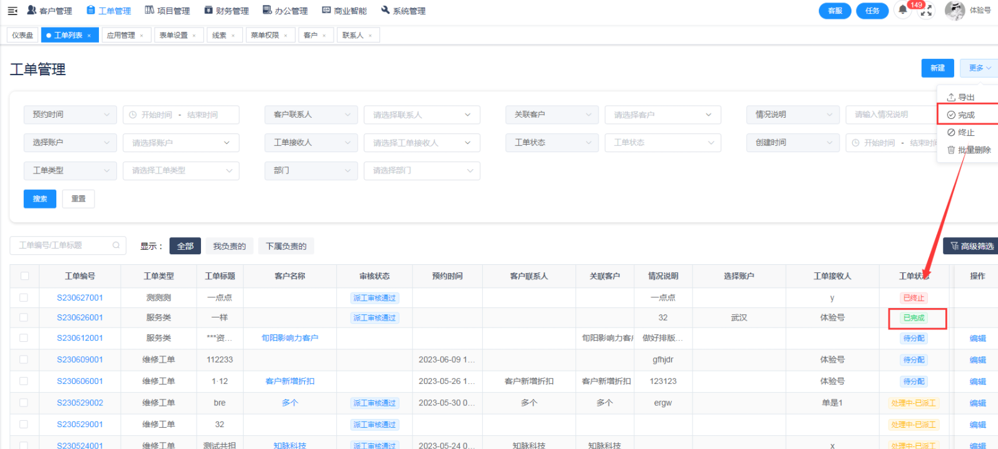The image size is (998, 449).
Task: Open 项目管理 top menu
Action: click(x=167, y=11)
